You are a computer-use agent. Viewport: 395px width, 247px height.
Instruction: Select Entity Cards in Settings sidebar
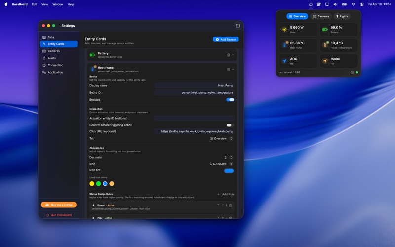[59, 44]
